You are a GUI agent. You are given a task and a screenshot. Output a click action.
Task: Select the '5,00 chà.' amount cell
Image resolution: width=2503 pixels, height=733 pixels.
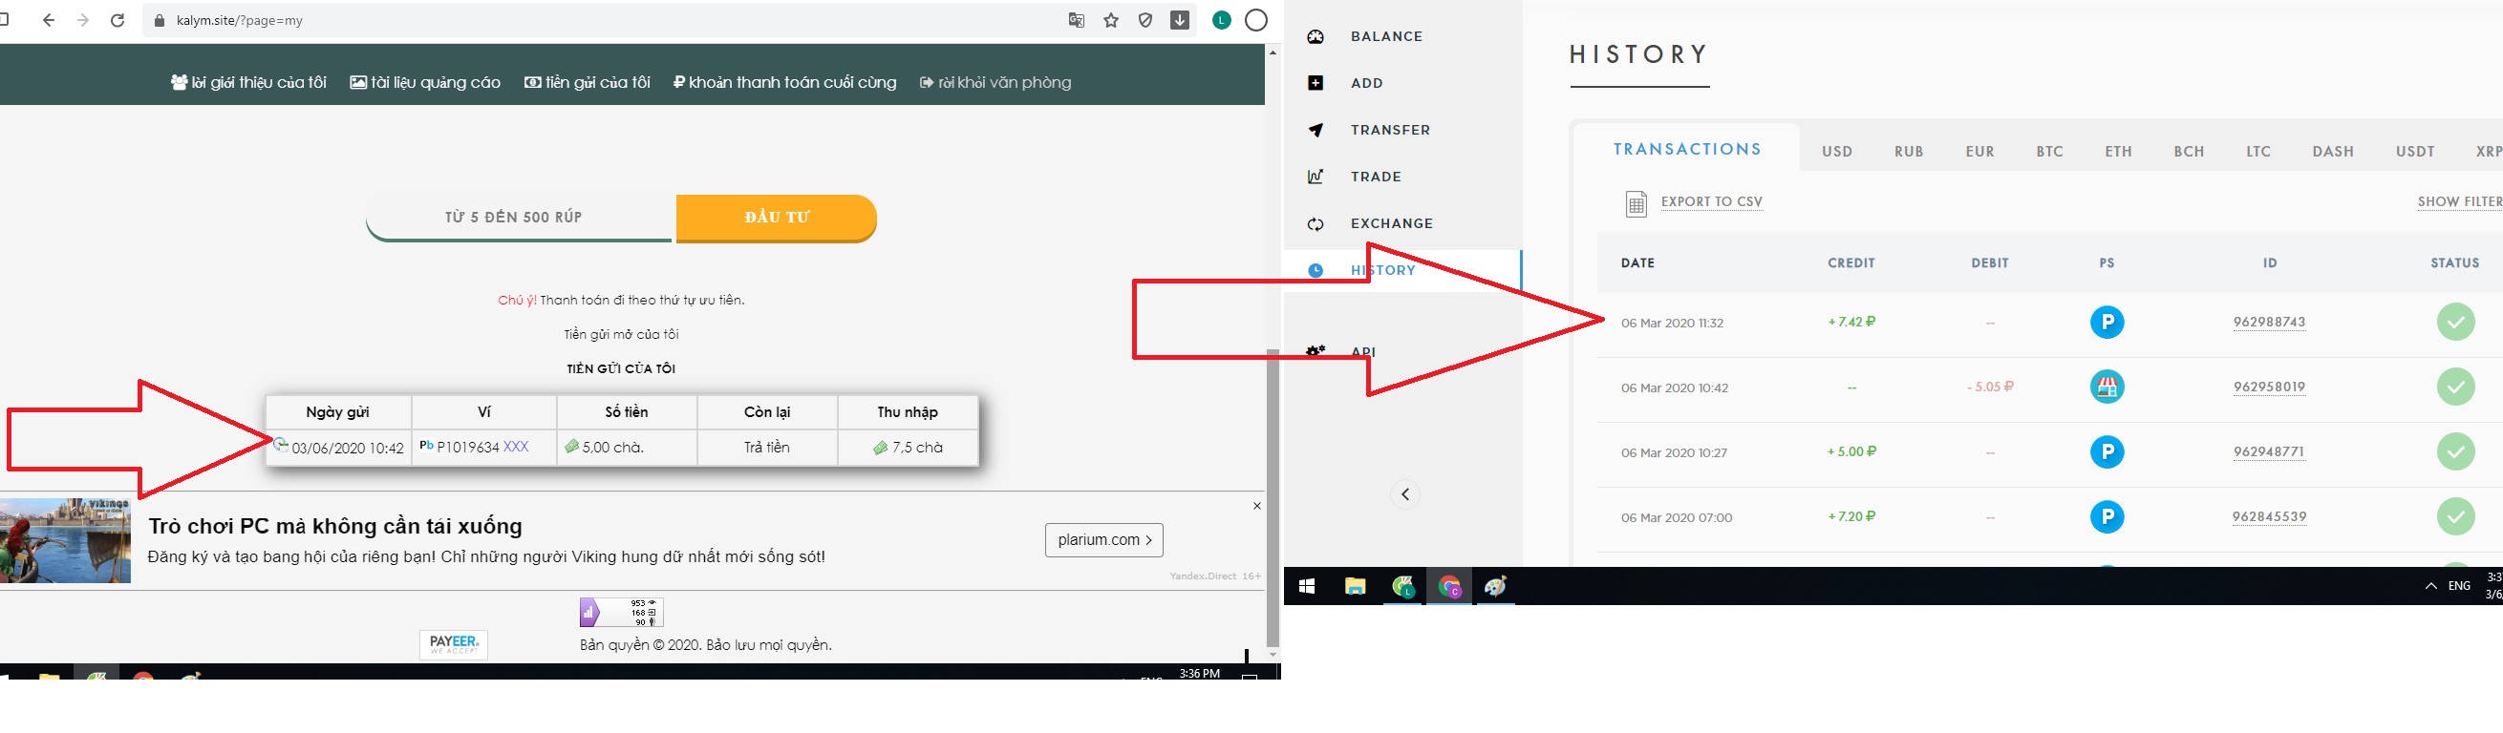[x=627, y=448]
